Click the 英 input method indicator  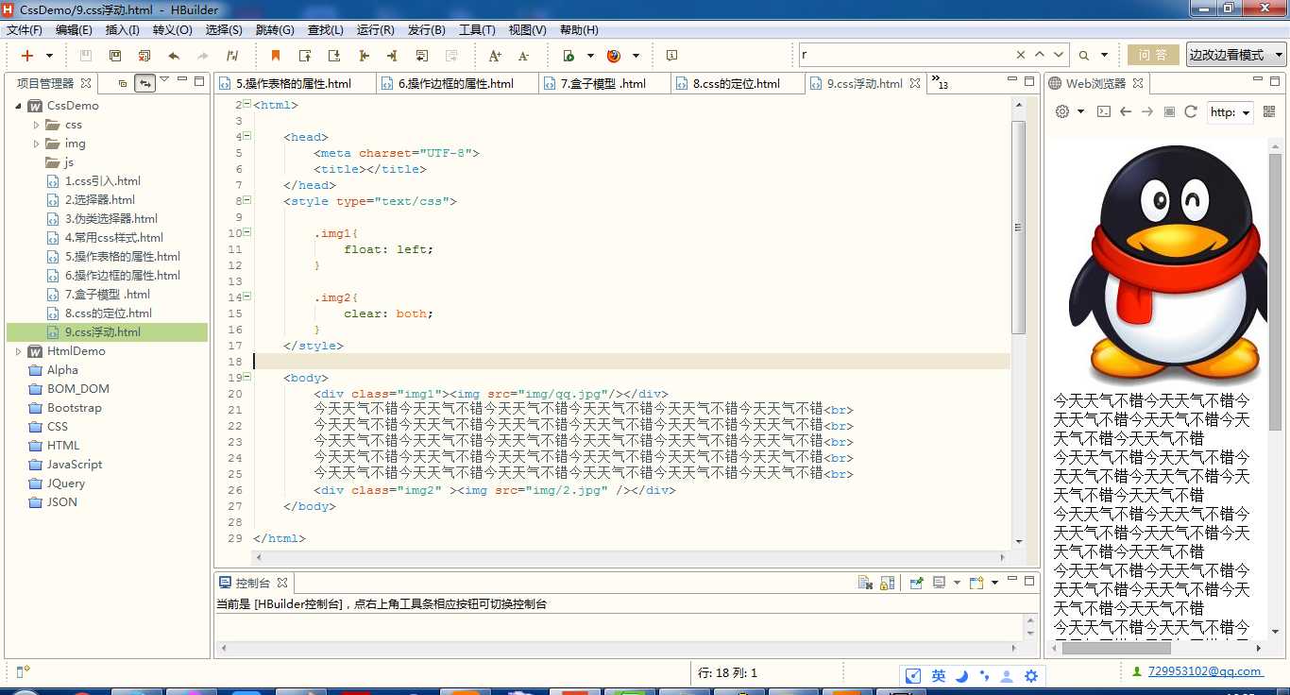(x=938, y=675)
